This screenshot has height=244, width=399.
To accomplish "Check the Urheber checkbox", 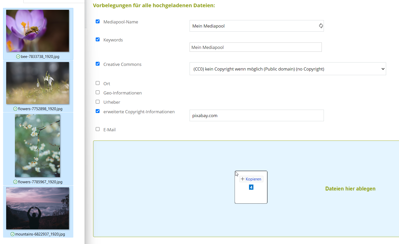I will [97, 102].
